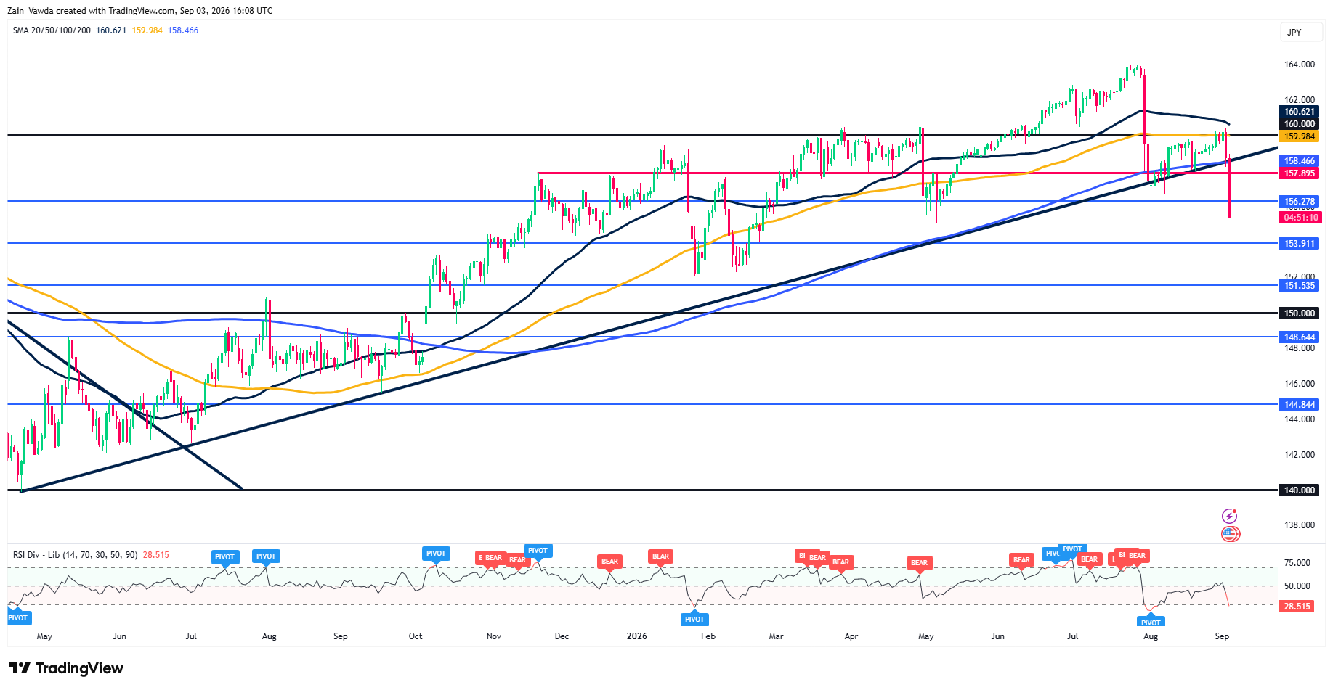Click the red 04:51:10 countdown label
The width and height of the screenshot is (1333, 690).
coord(1300,218)
